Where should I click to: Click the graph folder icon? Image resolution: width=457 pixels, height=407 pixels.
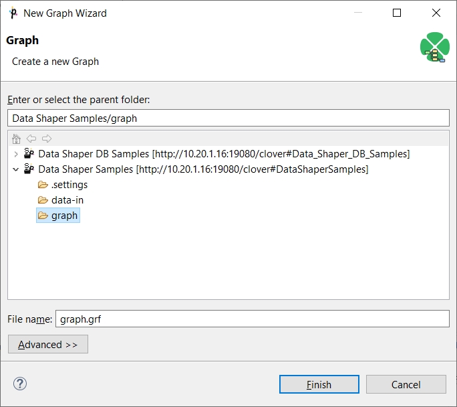43,216
